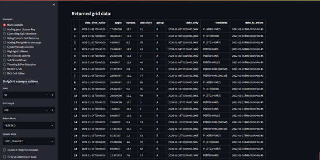Click row index 10 cell

76,96
